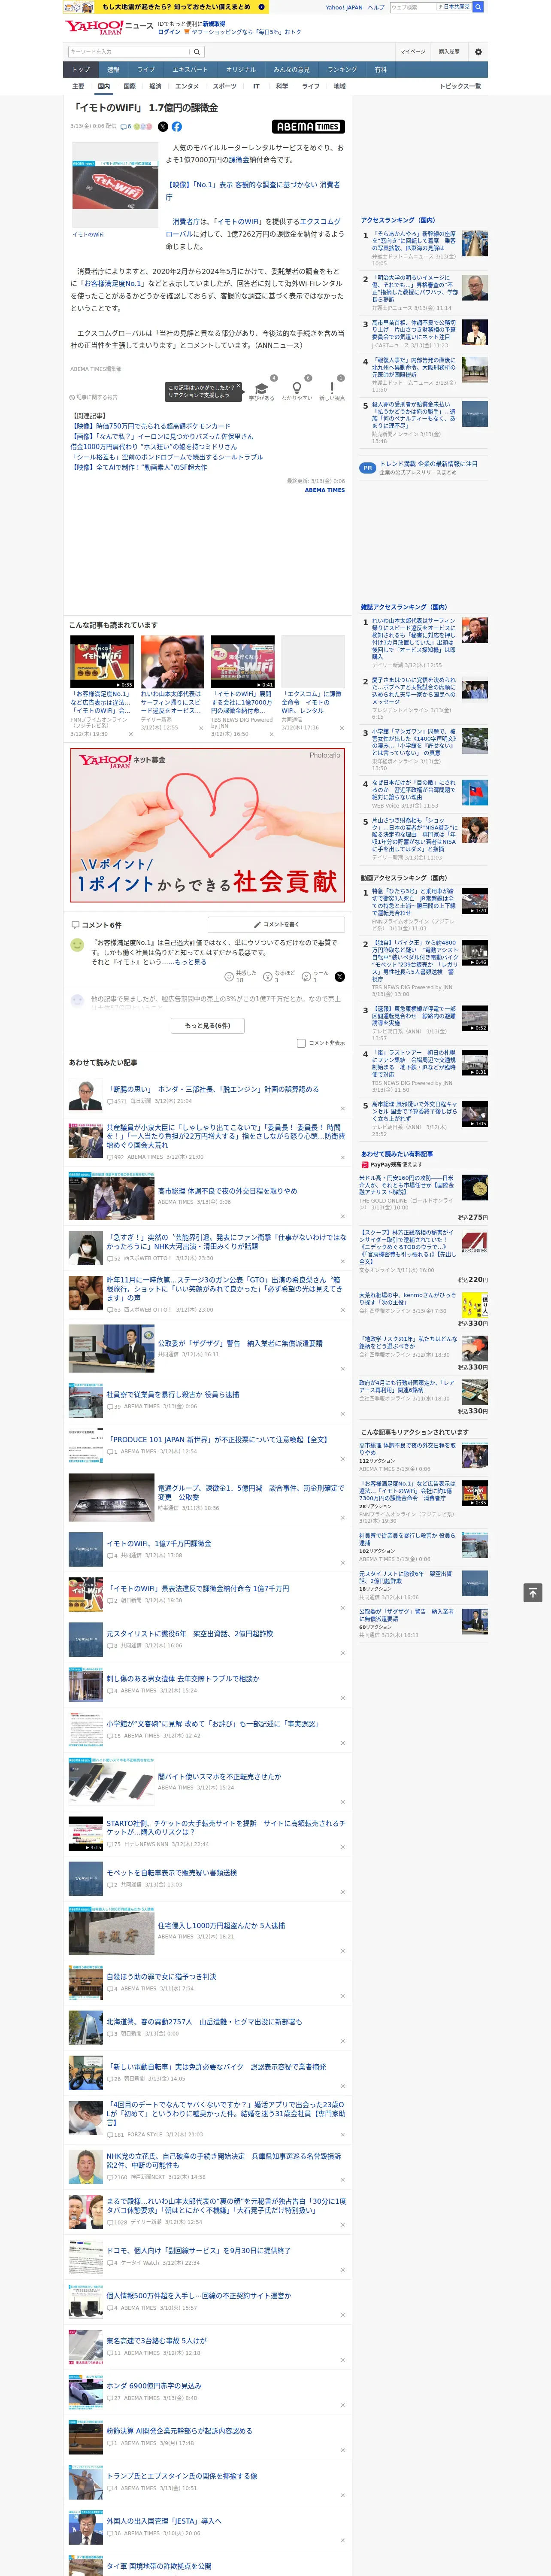Share the article on X
Viewport: 551px width, 2576px height.
[x=163, y=127]
